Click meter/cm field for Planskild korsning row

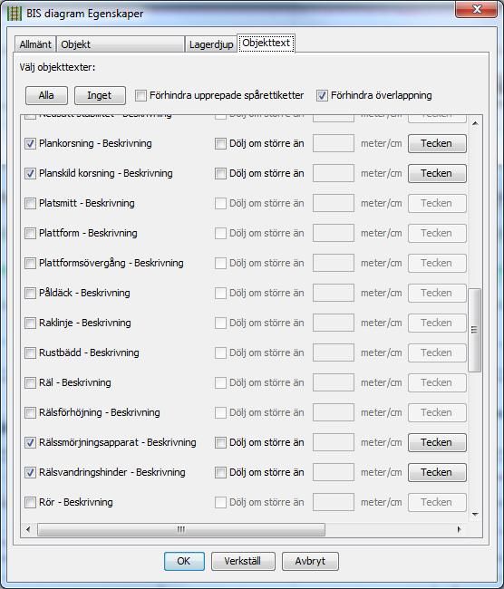pyautogui.click(x=334, y=174)
